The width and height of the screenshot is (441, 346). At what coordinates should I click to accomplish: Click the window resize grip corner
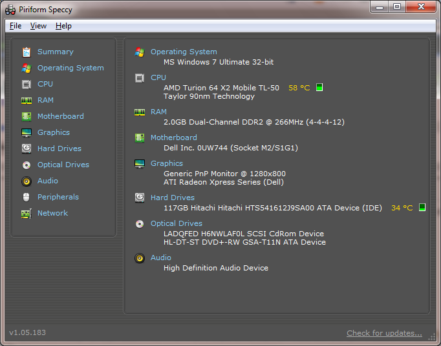431,336
